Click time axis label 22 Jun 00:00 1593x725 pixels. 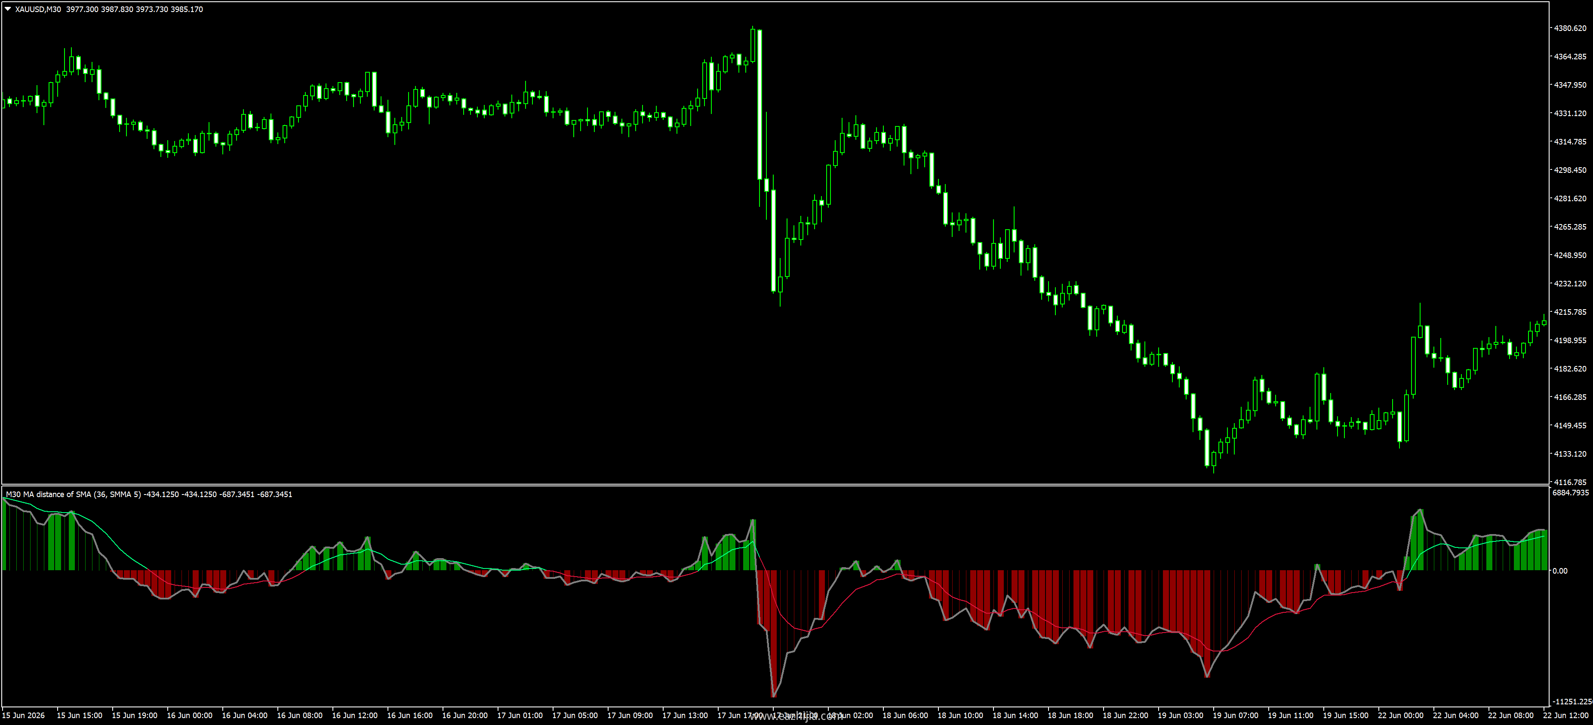tap(1401, 716)
